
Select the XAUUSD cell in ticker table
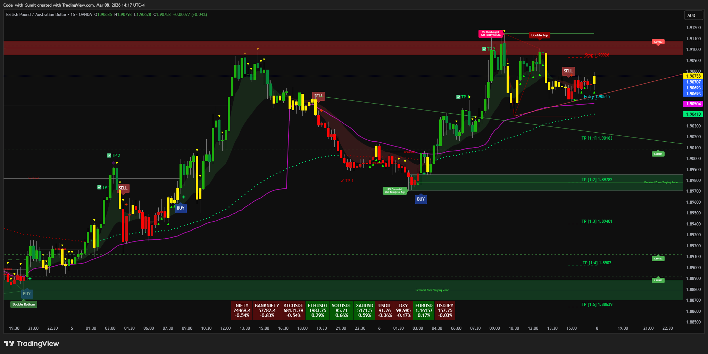364,310
